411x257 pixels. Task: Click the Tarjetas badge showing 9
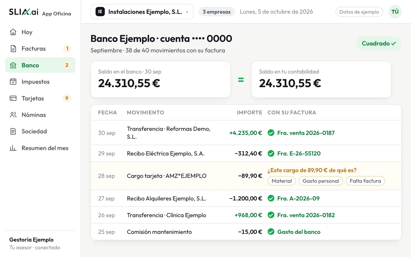pos(67,98)
